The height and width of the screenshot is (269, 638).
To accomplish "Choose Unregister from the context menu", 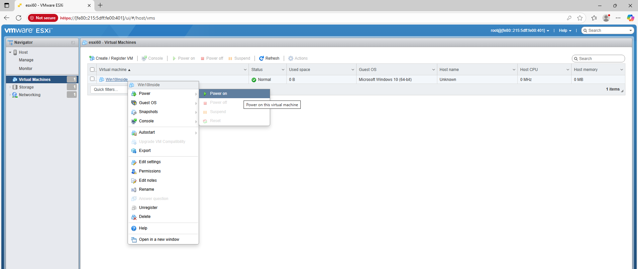I will (x=163, y=208).
